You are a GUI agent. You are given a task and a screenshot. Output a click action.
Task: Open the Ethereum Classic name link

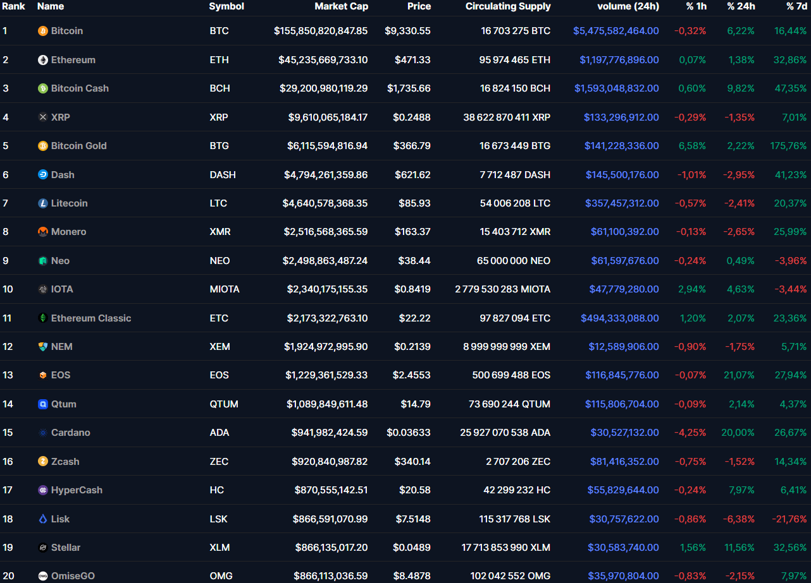pos(91,318)
